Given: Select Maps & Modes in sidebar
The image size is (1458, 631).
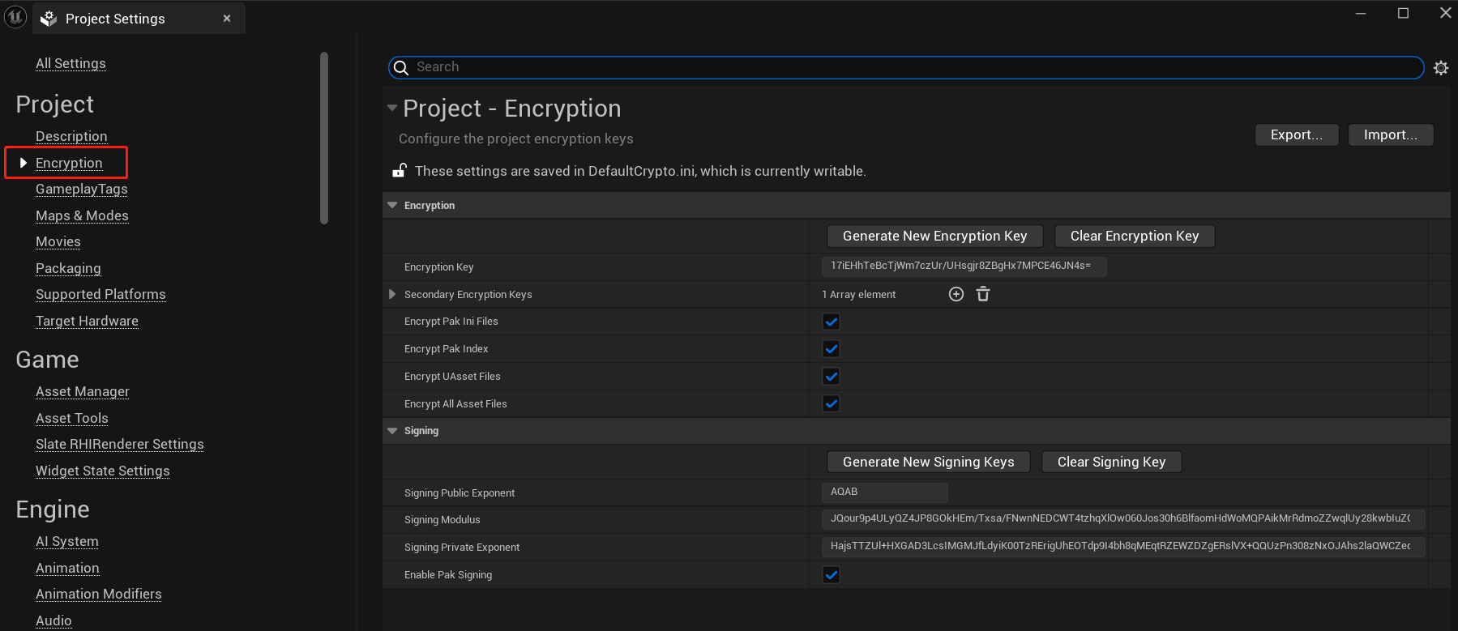Looking at the screenshot, I should (x=82, y=215).
